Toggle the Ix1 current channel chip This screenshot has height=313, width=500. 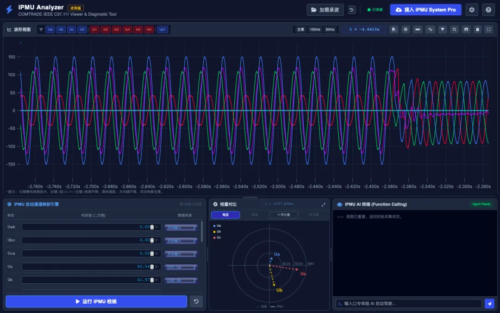click(94, 29)
